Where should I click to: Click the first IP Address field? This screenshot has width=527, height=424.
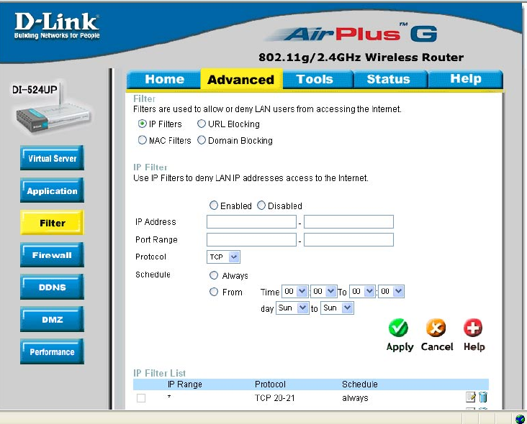[251, 222]
